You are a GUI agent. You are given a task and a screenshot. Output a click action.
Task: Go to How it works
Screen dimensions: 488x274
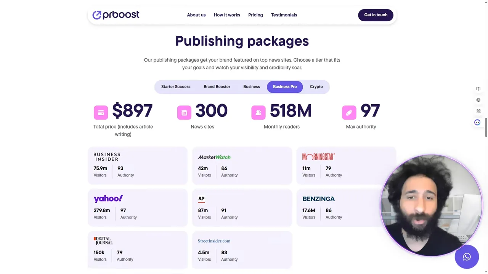point(227,15)
